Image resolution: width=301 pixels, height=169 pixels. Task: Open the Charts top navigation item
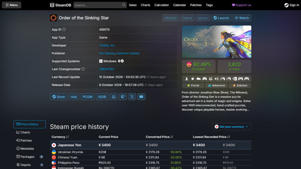[145, 5]
